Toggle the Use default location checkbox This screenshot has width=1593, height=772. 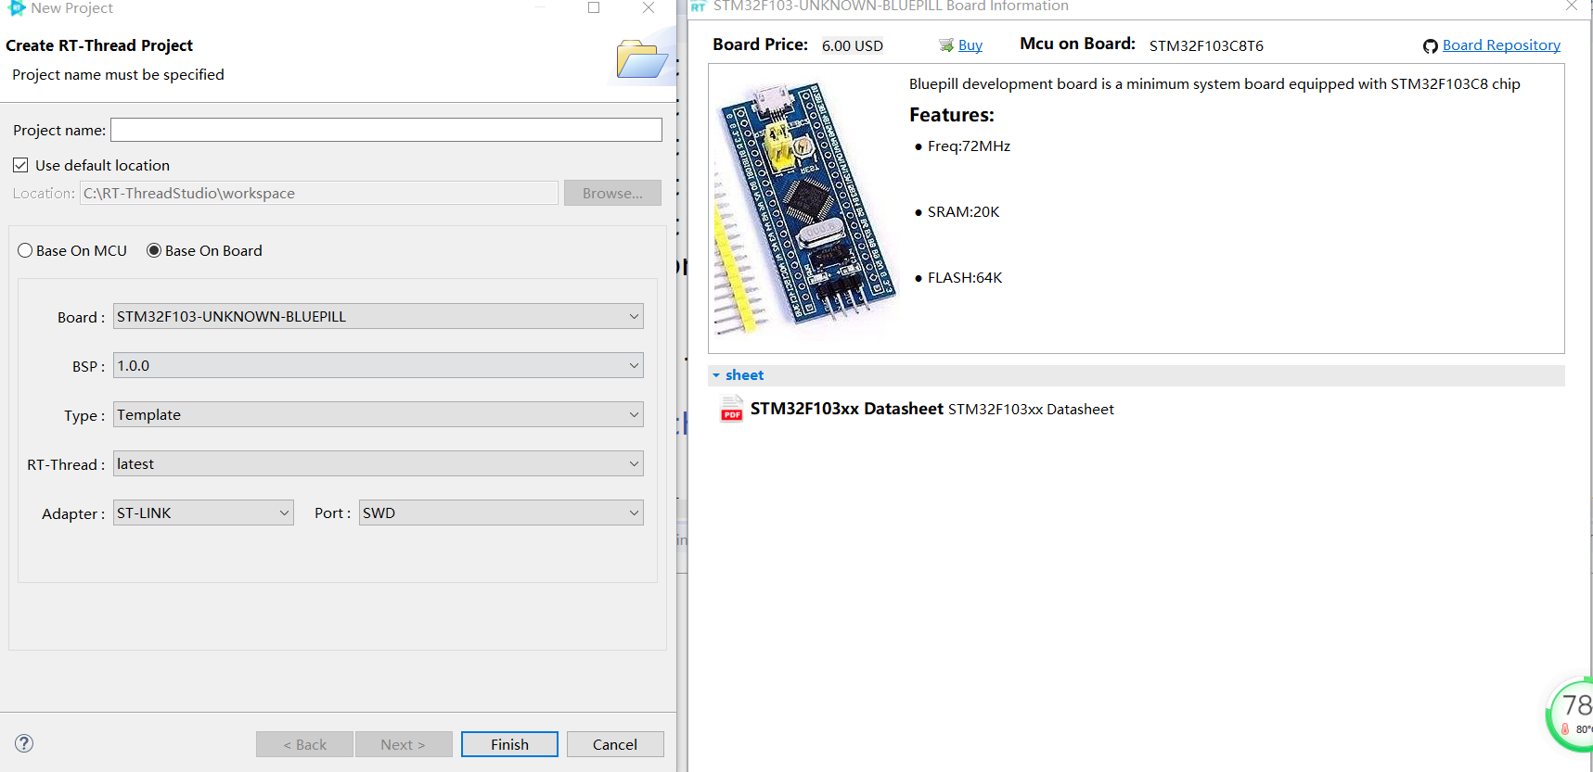pos(20,165)
